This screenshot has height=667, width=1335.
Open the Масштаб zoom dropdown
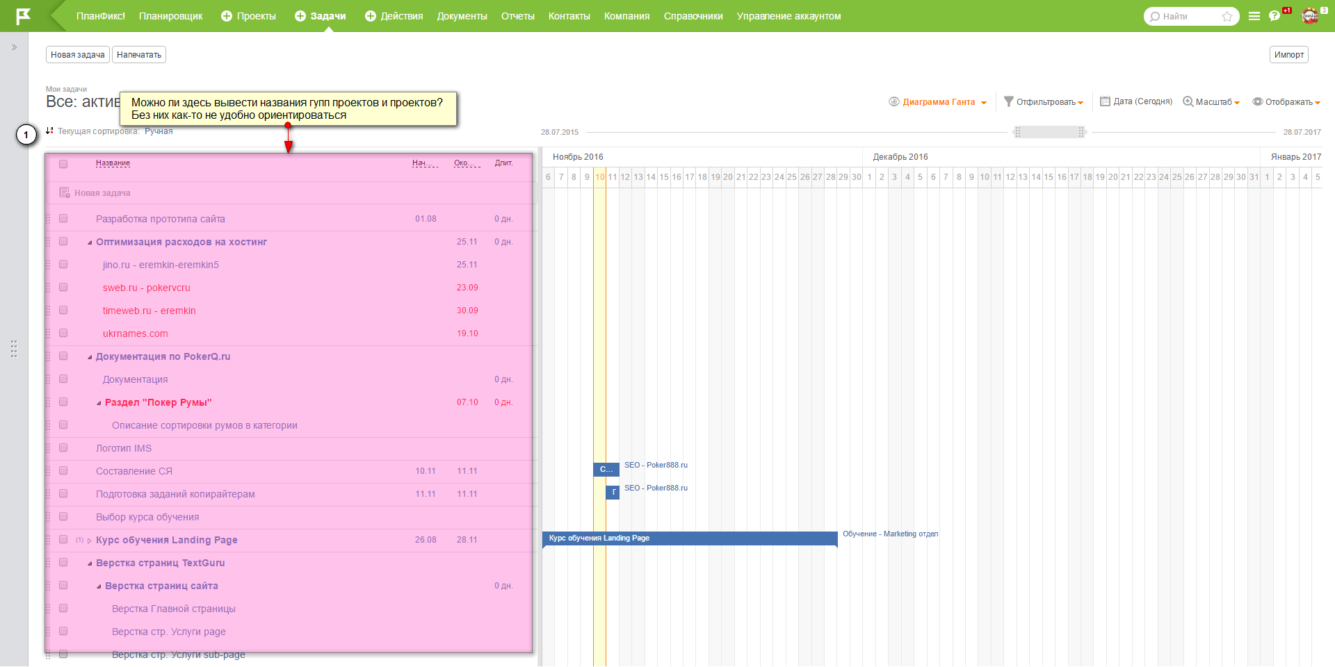click(x=1211, y=102)
